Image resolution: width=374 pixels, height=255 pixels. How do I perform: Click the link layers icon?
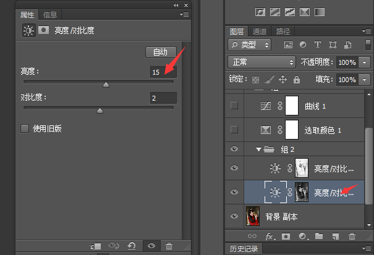pyautogui.click(x=252, y=236)
